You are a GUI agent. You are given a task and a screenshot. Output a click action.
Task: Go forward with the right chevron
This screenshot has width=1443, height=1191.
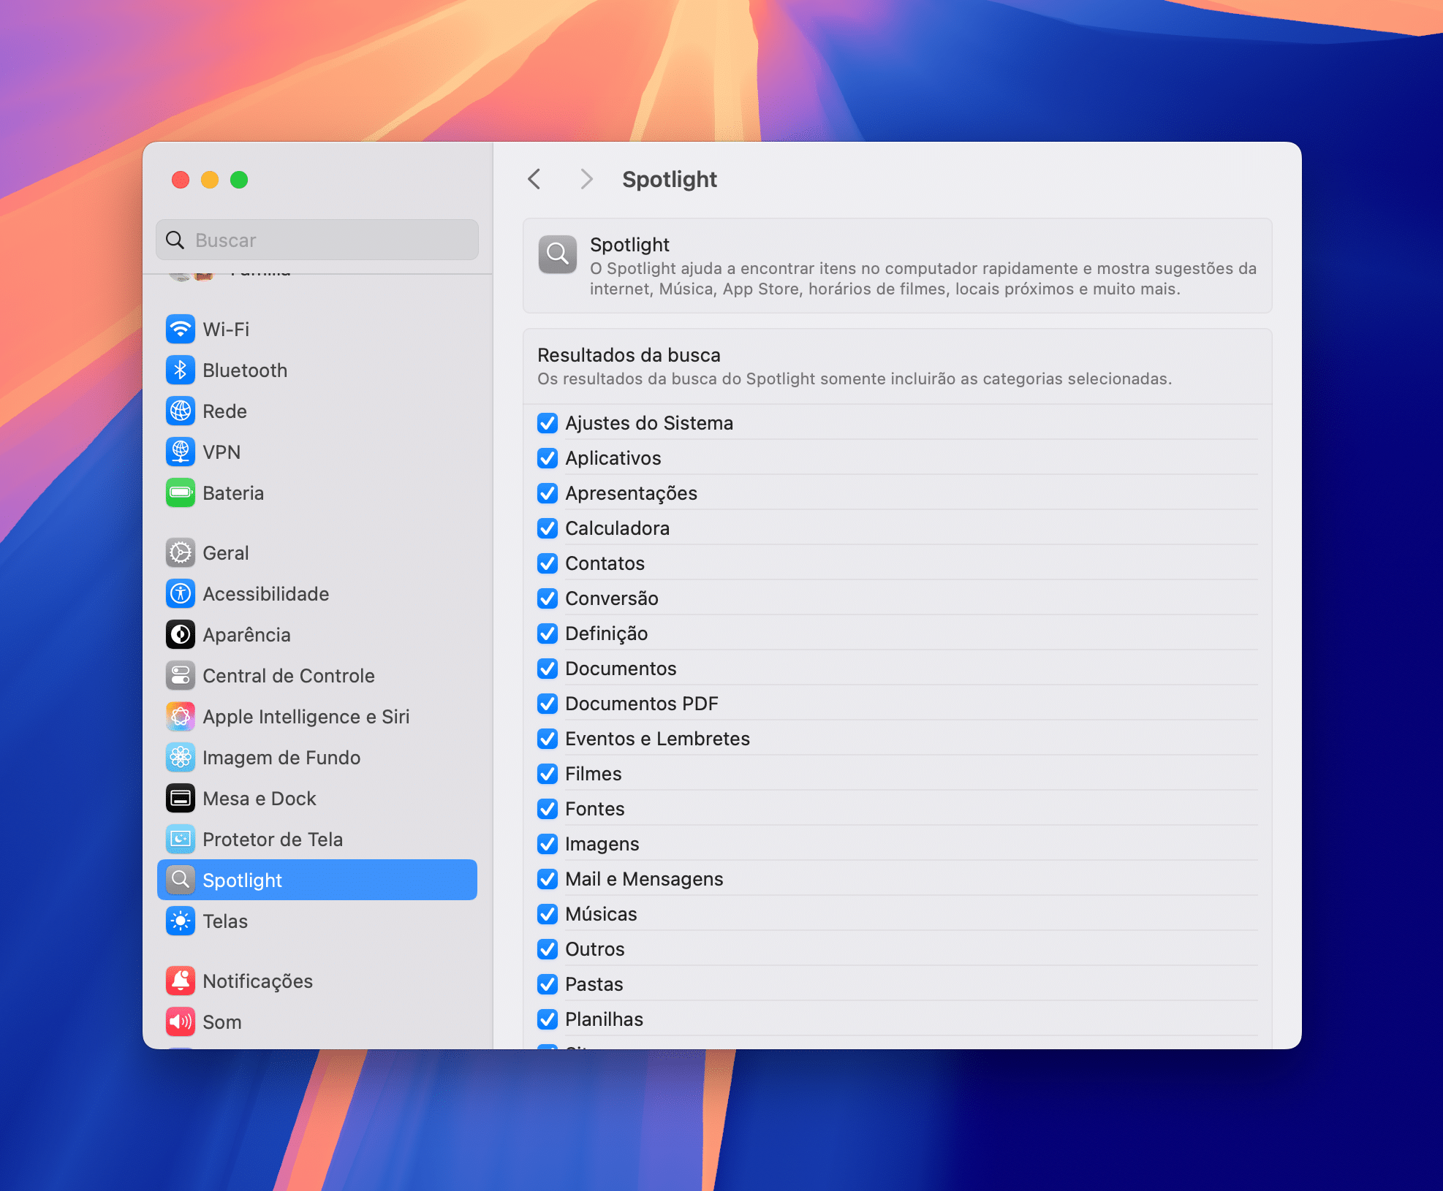(586, 179)
